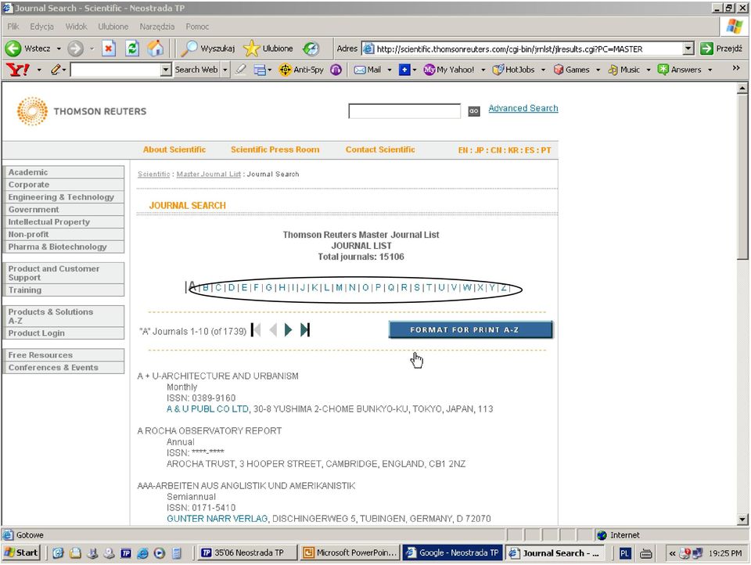
Task: Expand Yahoo toolbar overflow chevron
Action: coord(736,68)
